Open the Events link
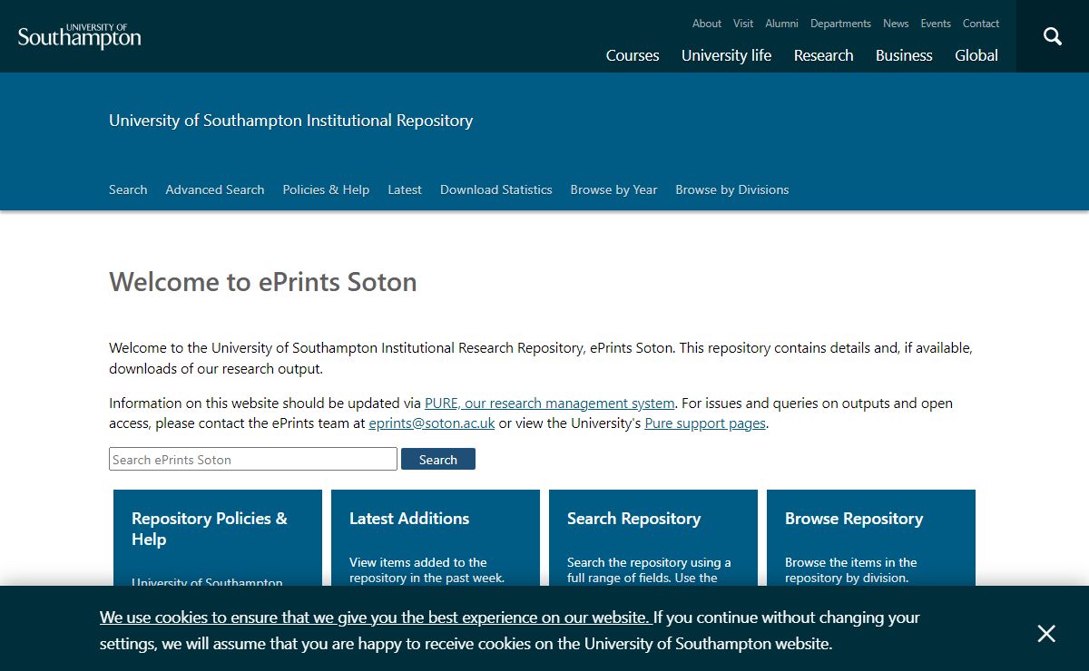 click(x=936, y=24)
